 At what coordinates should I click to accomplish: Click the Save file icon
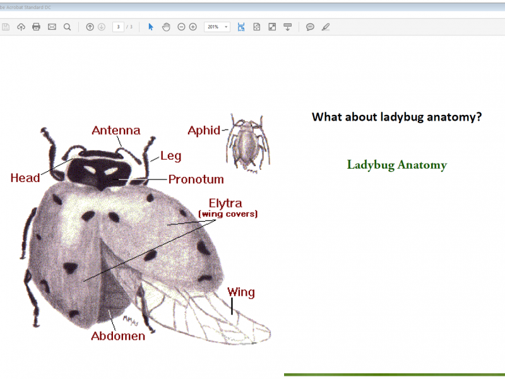6,27
